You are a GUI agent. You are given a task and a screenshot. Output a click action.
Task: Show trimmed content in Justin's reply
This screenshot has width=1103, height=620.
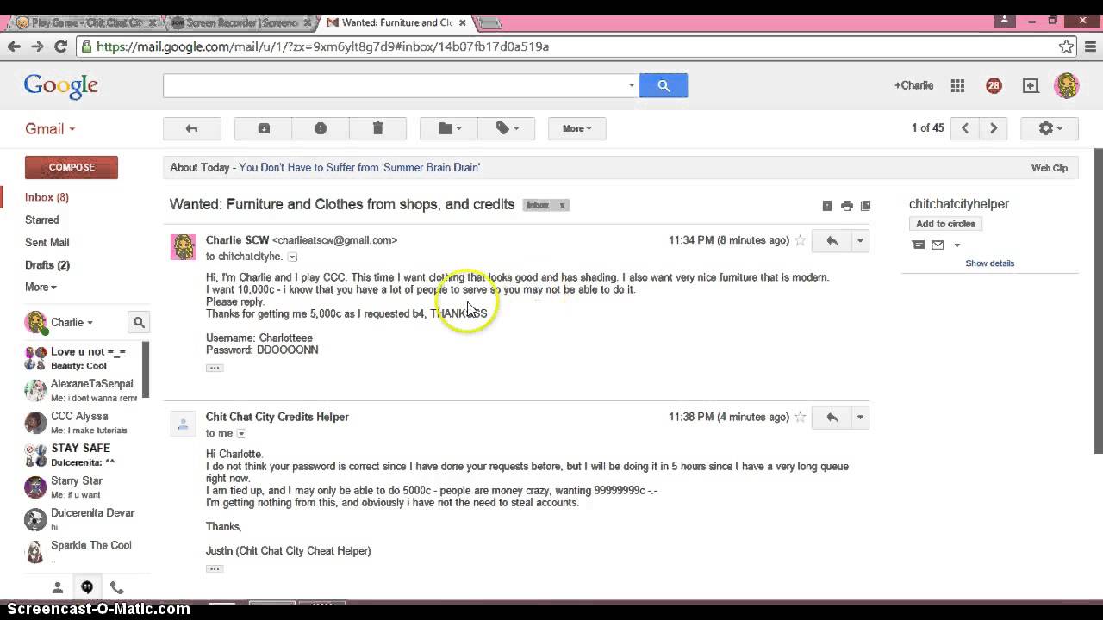215,568
